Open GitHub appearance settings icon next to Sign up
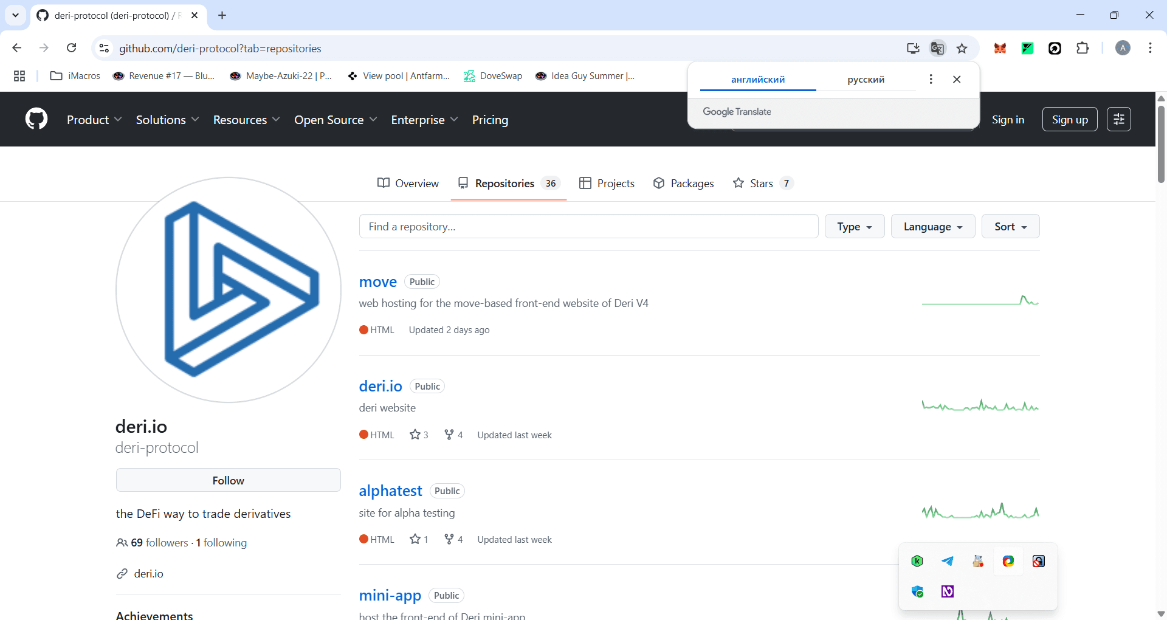Image resolution: width=1167 pixels, height=620 pixels. pos(1119,119)
